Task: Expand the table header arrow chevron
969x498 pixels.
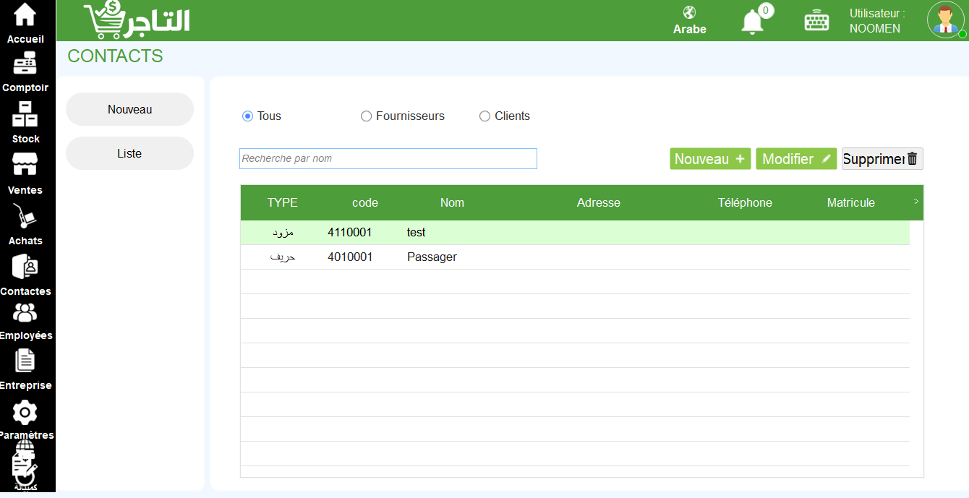Action: [x=916, y=202]
